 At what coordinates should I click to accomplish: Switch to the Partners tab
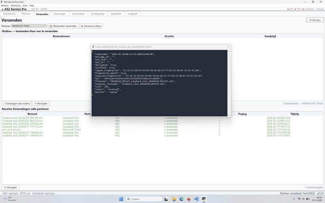coord(26,14)
